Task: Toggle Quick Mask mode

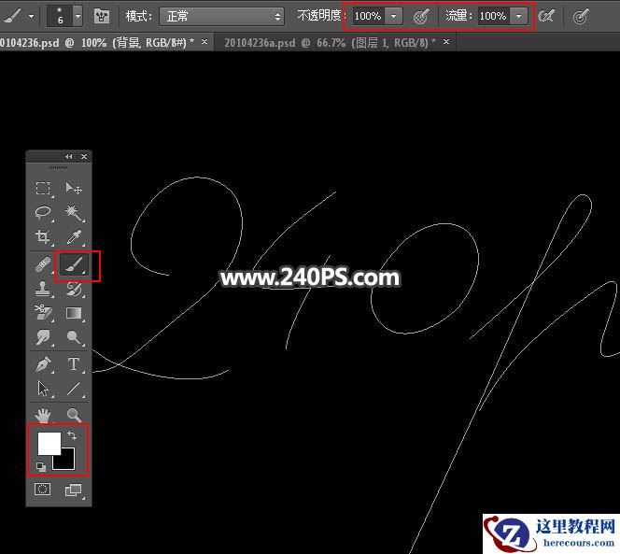Action: [43, 490]
